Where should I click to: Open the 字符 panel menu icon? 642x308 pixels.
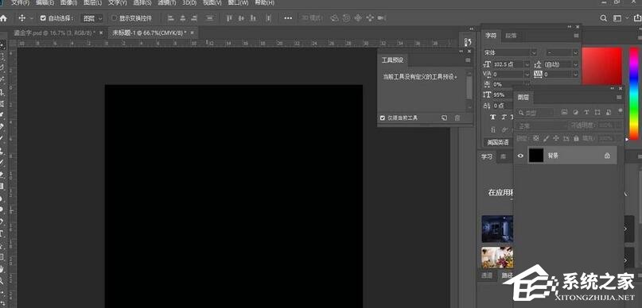576,36
